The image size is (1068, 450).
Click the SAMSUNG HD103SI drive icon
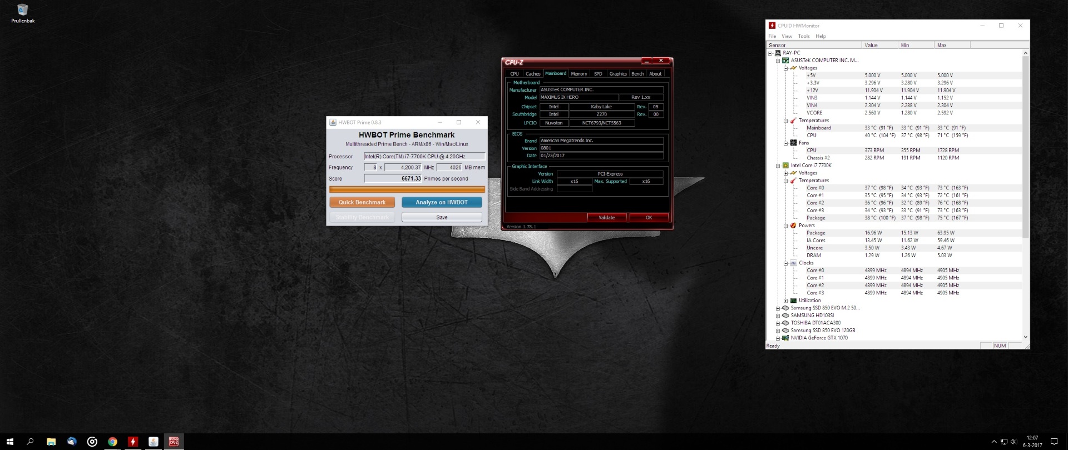pyautogui.click(x=785, y=316)
